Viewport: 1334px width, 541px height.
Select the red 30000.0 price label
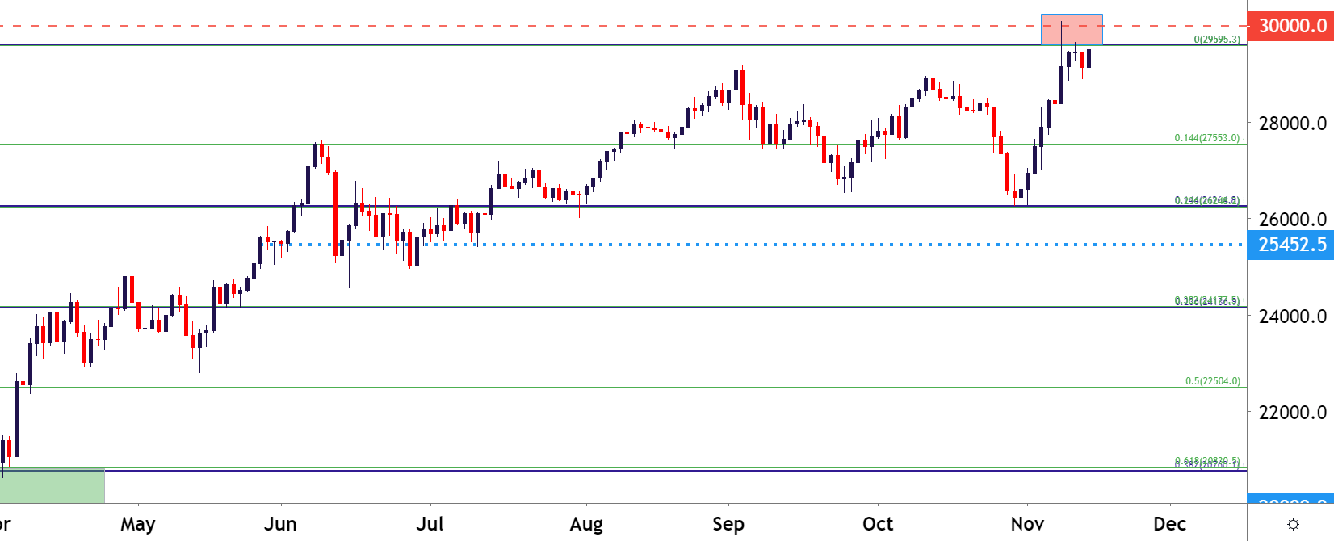coord(1290,26)
